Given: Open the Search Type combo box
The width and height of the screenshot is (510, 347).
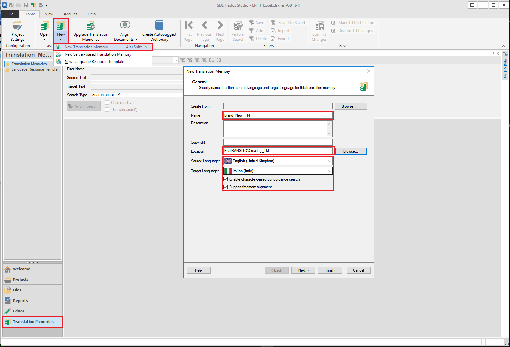Looking at the screenshot, I should pyautogui.click(x=137, y=95).
